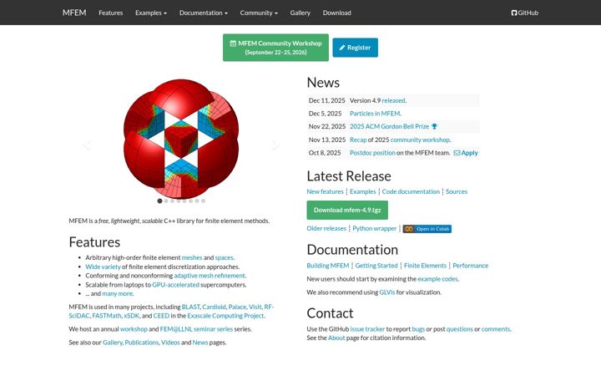
Task: Open the 'Wide variety' link
Action: 103,267
